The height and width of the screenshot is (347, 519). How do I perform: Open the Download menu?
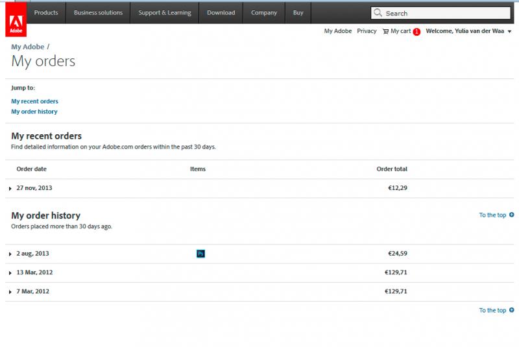221,12
